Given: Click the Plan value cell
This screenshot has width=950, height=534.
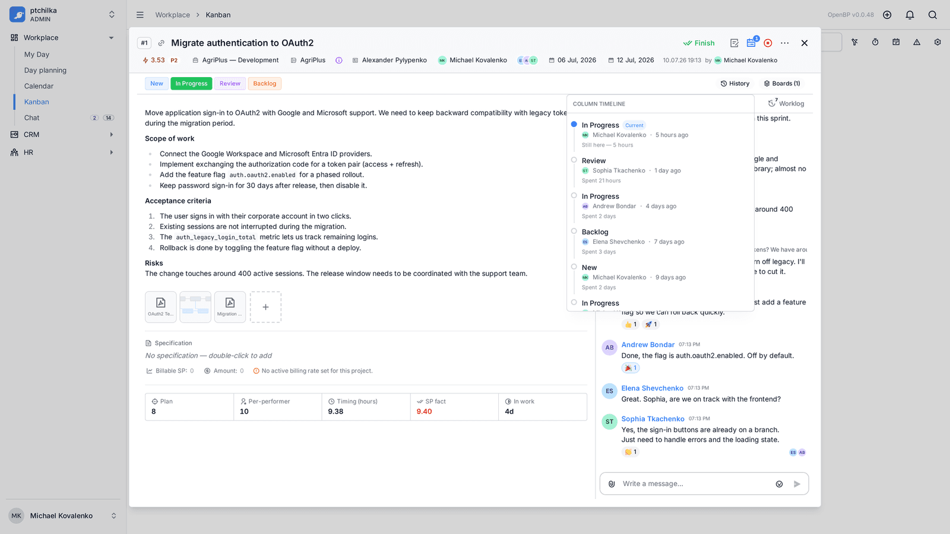Looking at the screenshot, I should pyautogui.click(x=189, y=407).
